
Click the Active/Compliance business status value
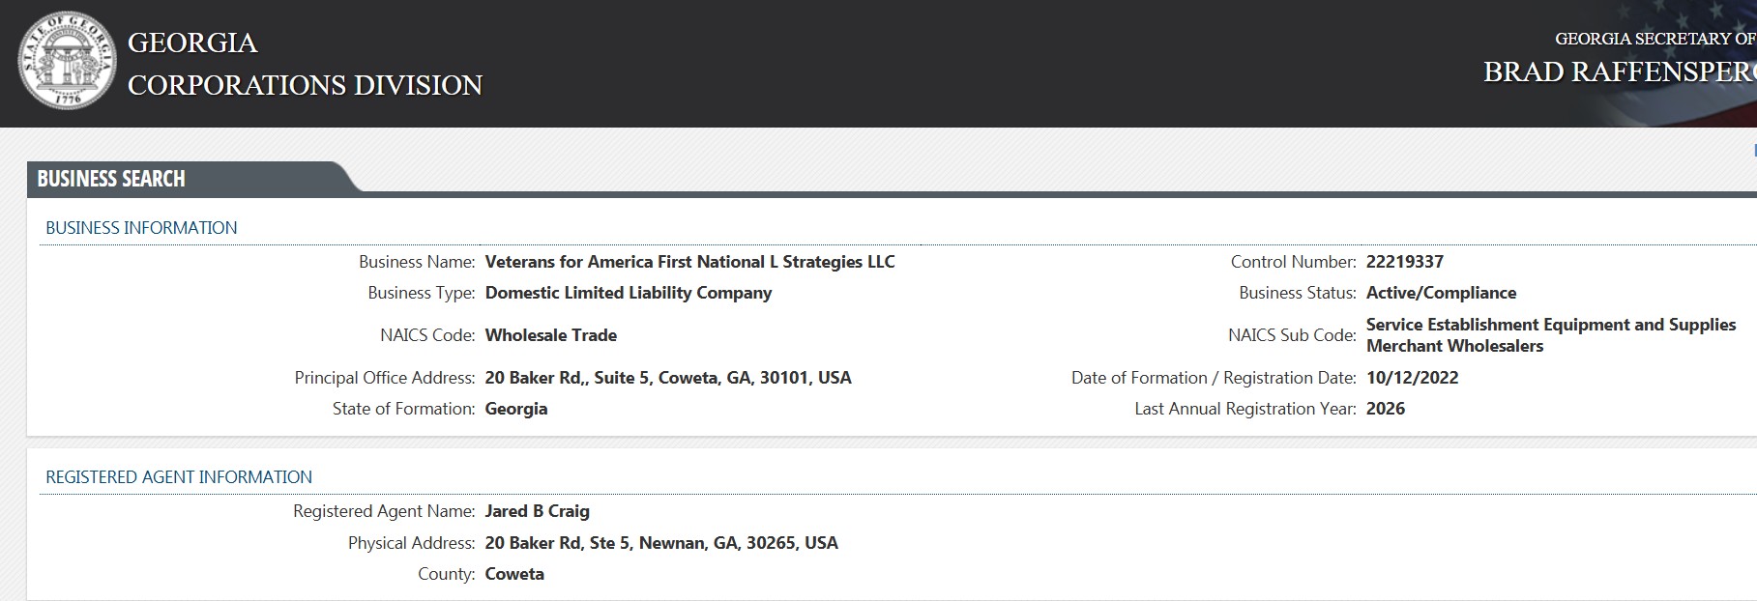[x=1441, y=293]
